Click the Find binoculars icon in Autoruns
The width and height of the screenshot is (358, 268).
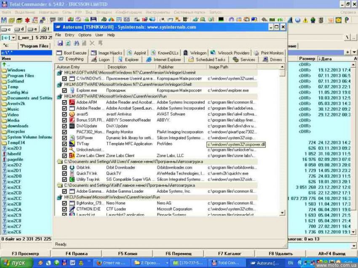click(76, 43)
